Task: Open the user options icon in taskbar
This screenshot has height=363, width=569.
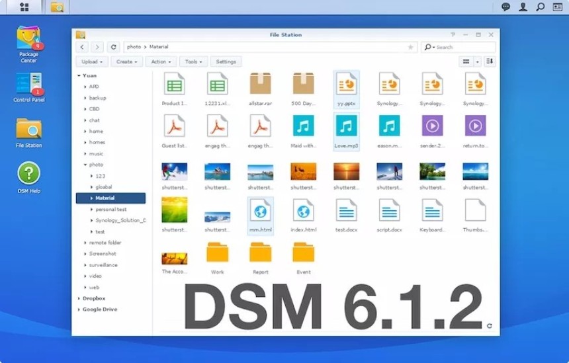Action: (523, 7)
